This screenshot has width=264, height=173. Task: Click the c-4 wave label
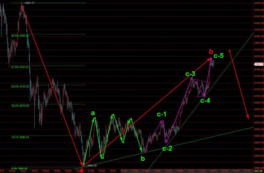205,101
